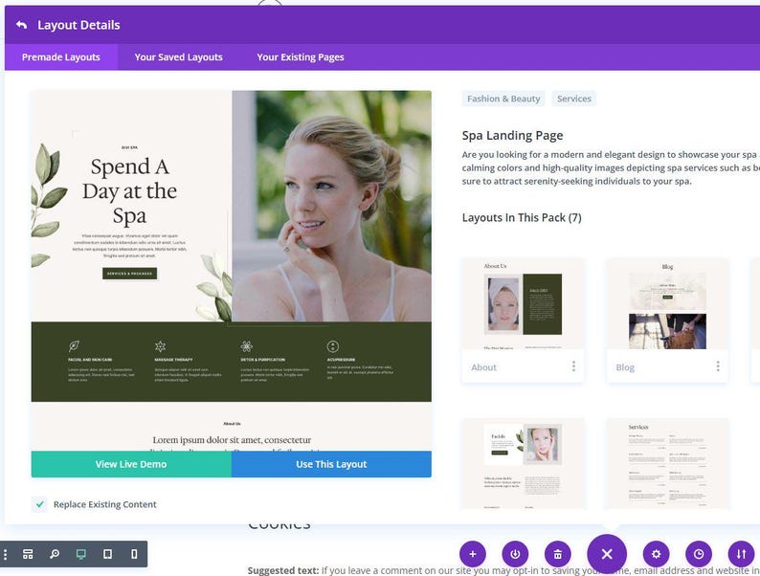Viewport: 760px width, 576px height.
Task: Switch to phone view
Action: coord(134,554)
